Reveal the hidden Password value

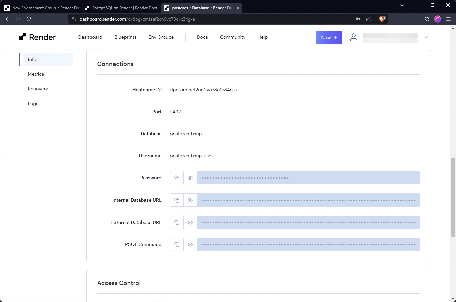(190, 178)
